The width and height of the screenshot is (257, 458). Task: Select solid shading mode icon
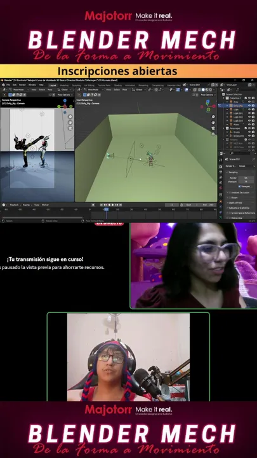203,90
